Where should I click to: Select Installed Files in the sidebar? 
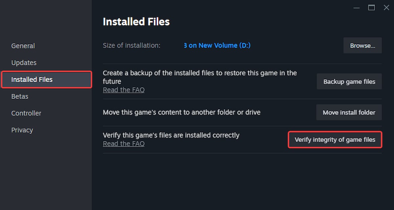coord(32,80)
